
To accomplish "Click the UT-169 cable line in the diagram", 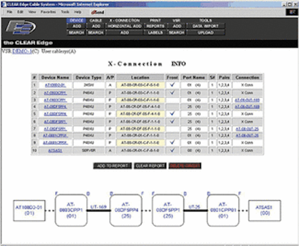I will pyautogui.click(x=99, y=210).
